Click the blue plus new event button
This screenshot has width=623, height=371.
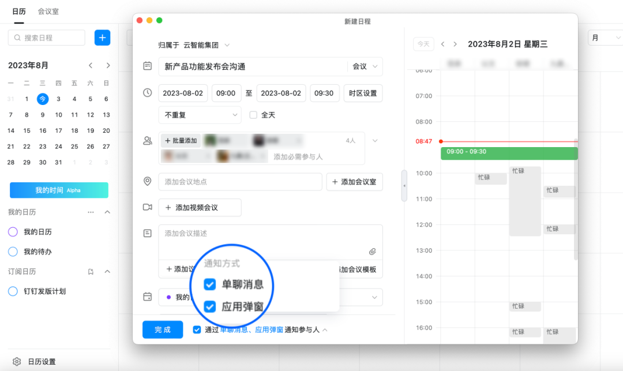(x=102, y=38)
